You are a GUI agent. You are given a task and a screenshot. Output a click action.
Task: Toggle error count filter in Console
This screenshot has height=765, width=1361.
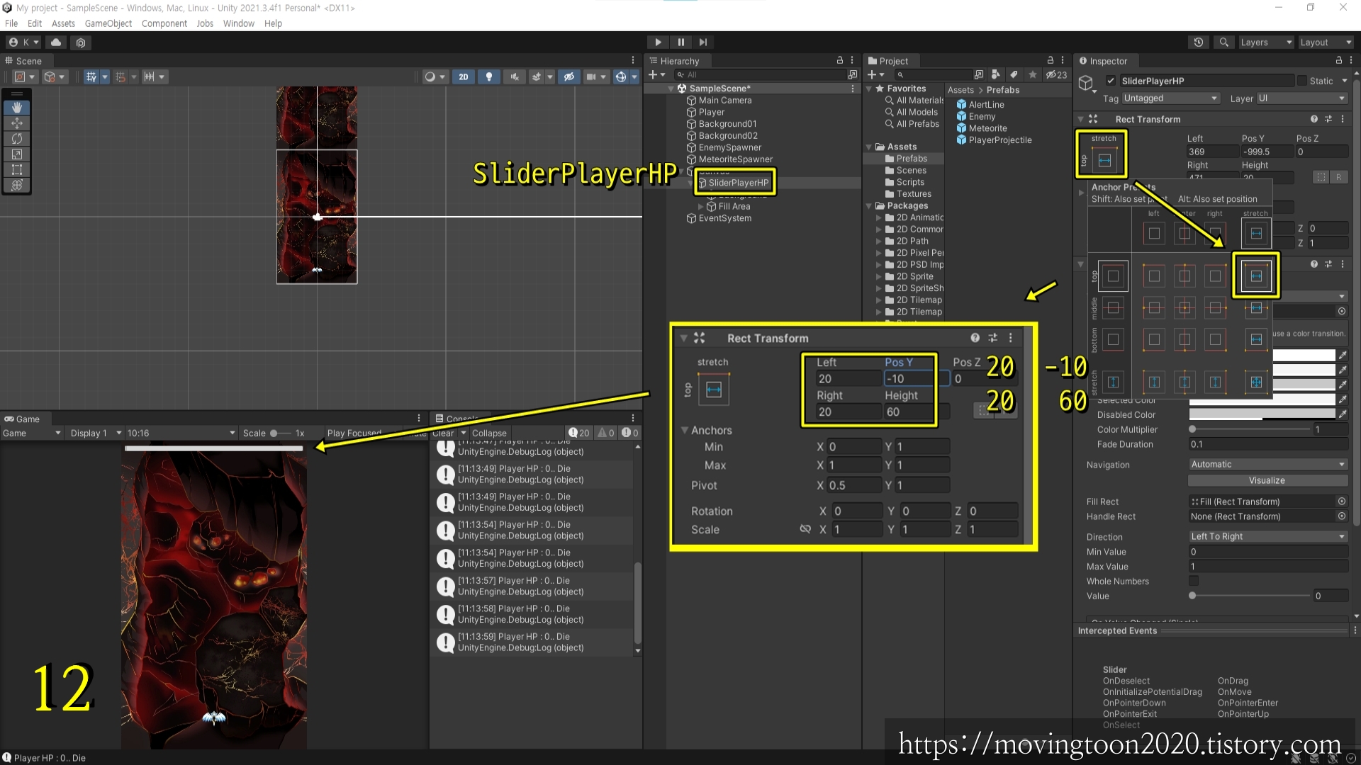(630, 433)
